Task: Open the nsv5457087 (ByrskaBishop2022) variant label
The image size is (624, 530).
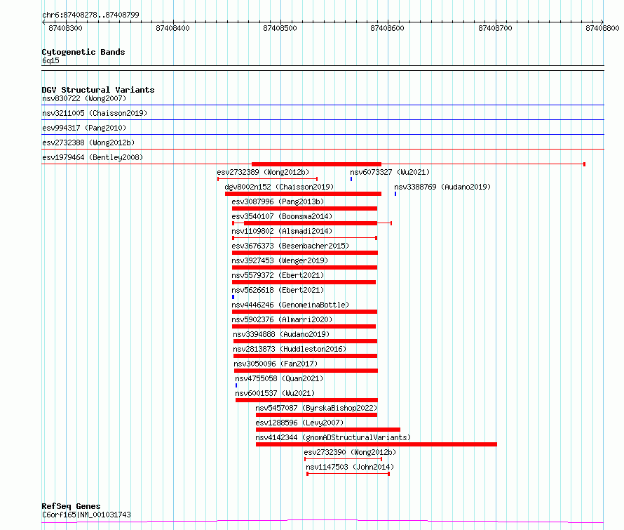Action: (x=316, y=408)
